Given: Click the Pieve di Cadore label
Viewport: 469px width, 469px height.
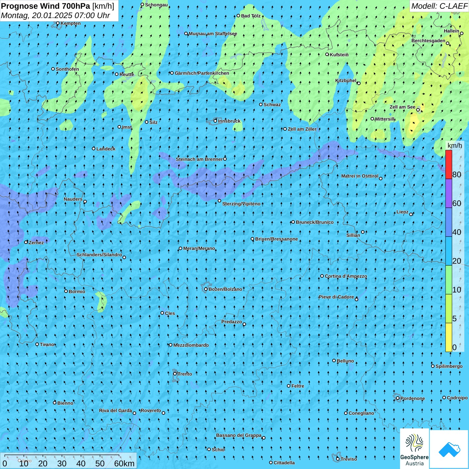Looking at the screenshot, I should click(336, 297).
